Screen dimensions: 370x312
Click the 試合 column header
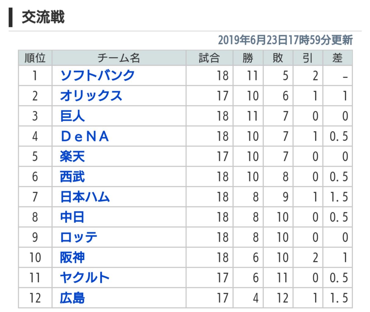pos(209,58)
